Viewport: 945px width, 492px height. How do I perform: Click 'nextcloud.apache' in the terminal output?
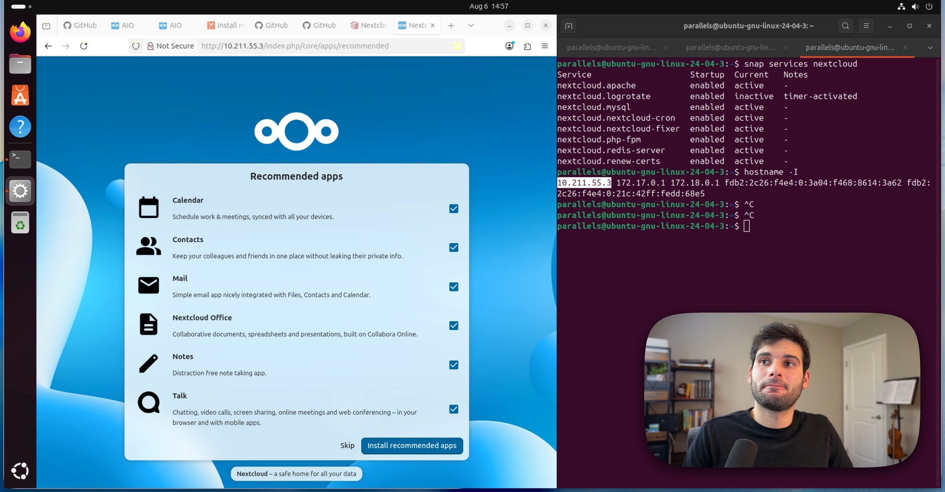click(x=596, y=85)
